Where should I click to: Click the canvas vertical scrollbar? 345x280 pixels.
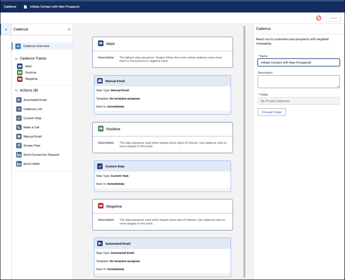[244, 152]
